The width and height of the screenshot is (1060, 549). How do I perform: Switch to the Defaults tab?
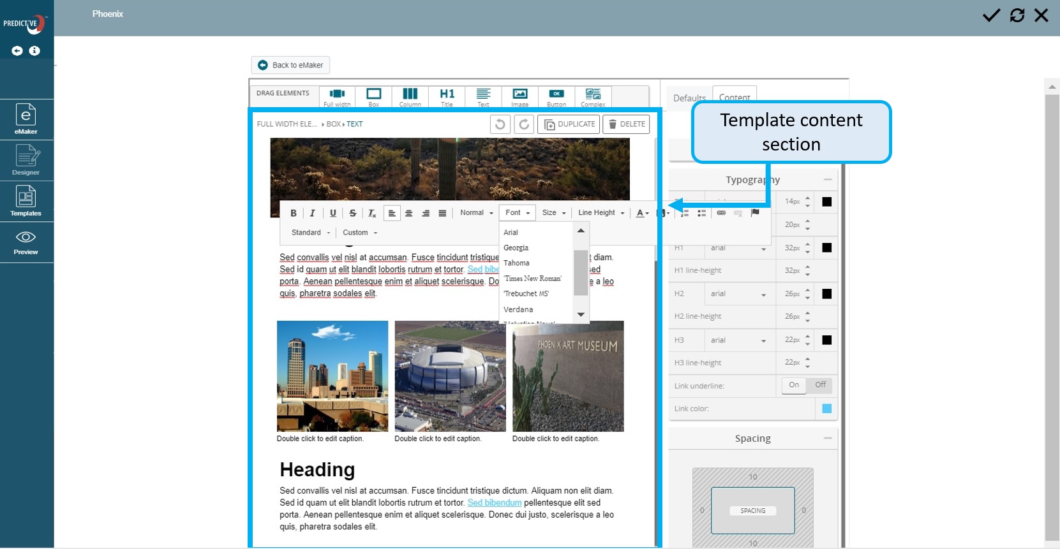[x=689, y=98]
